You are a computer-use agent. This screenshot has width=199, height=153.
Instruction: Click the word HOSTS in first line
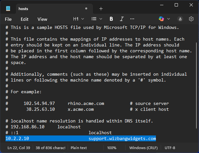[x=61, y=27]
